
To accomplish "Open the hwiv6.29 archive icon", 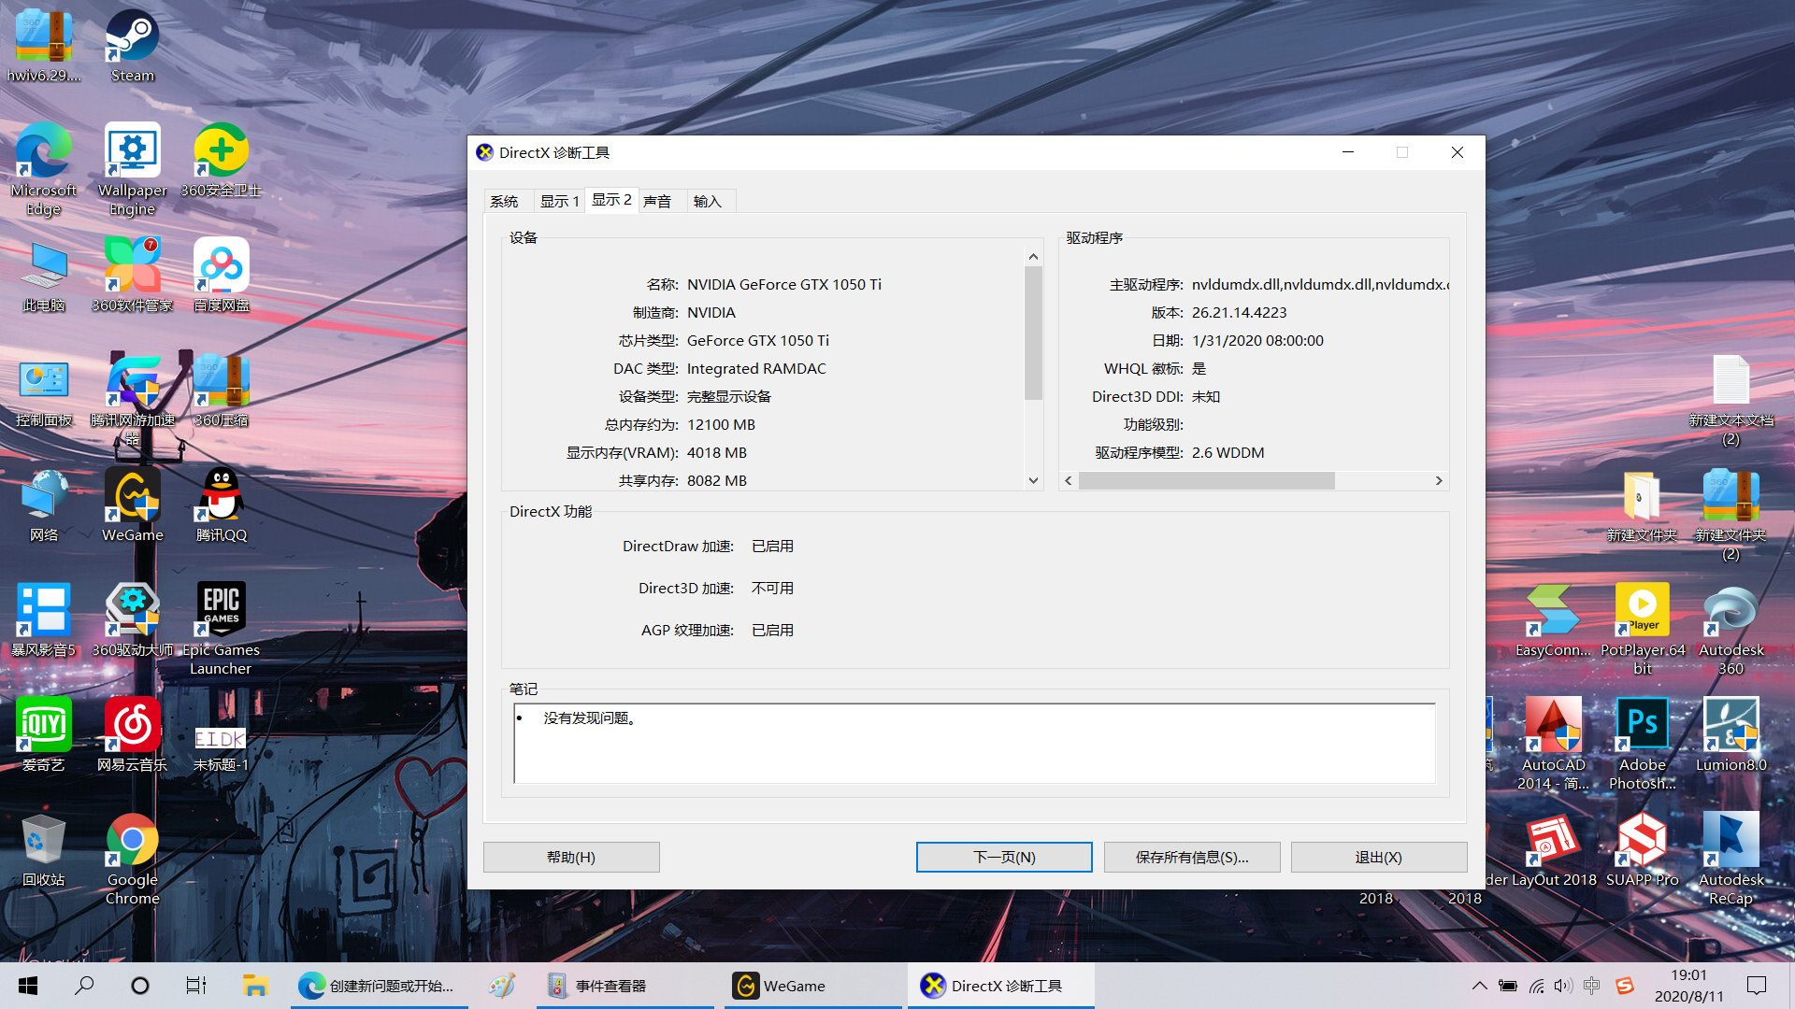I will 44,47.
